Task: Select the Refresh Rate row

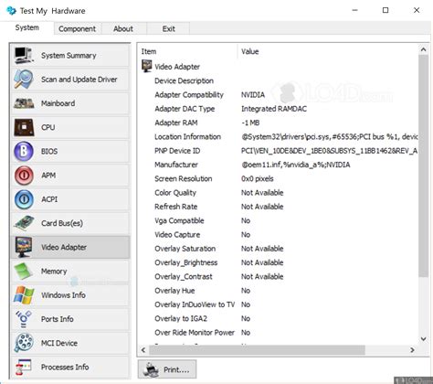Action: (279, 207)
